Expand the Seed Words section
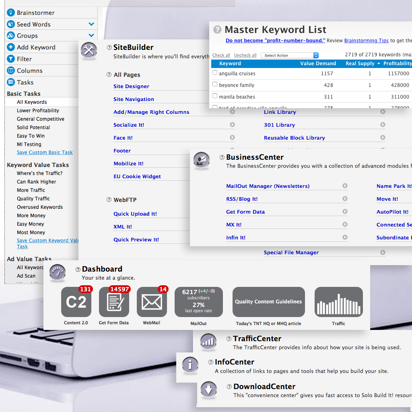 coord(91,24)
